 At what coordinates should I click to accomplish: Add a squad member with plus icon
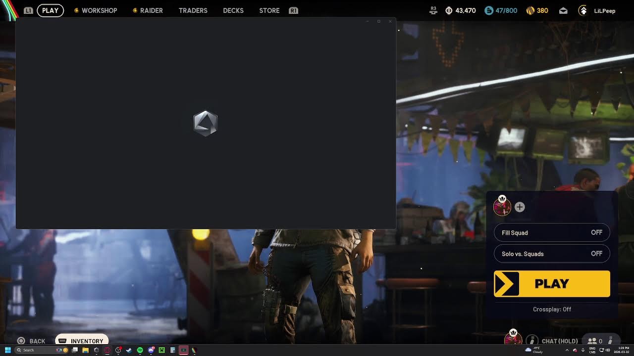[520, 207]
